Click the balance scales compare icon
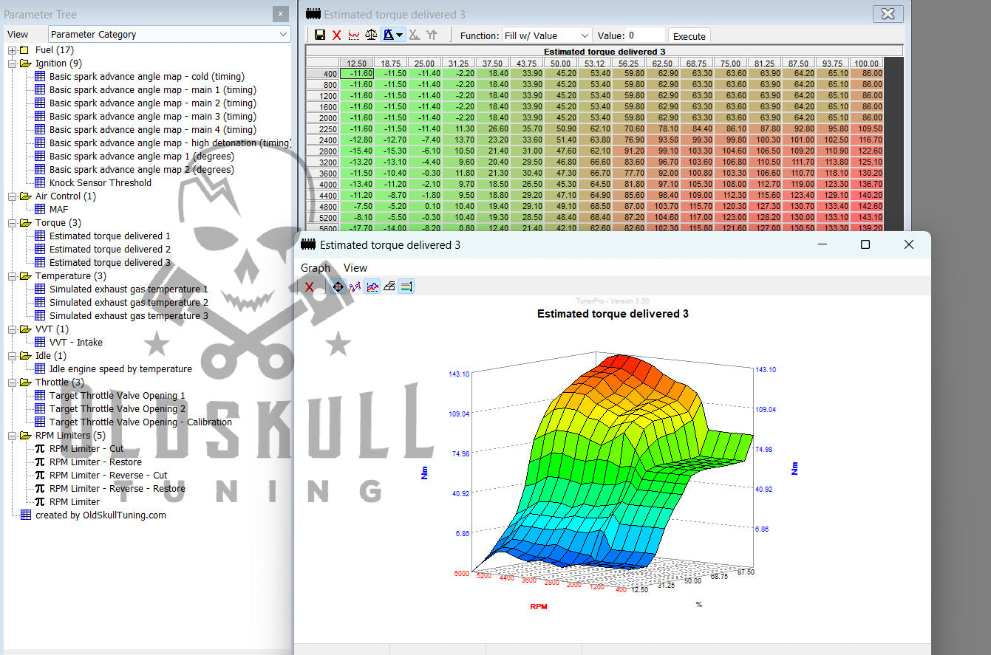The height and width of the screenshot is (655, 991). coord(371,35)
